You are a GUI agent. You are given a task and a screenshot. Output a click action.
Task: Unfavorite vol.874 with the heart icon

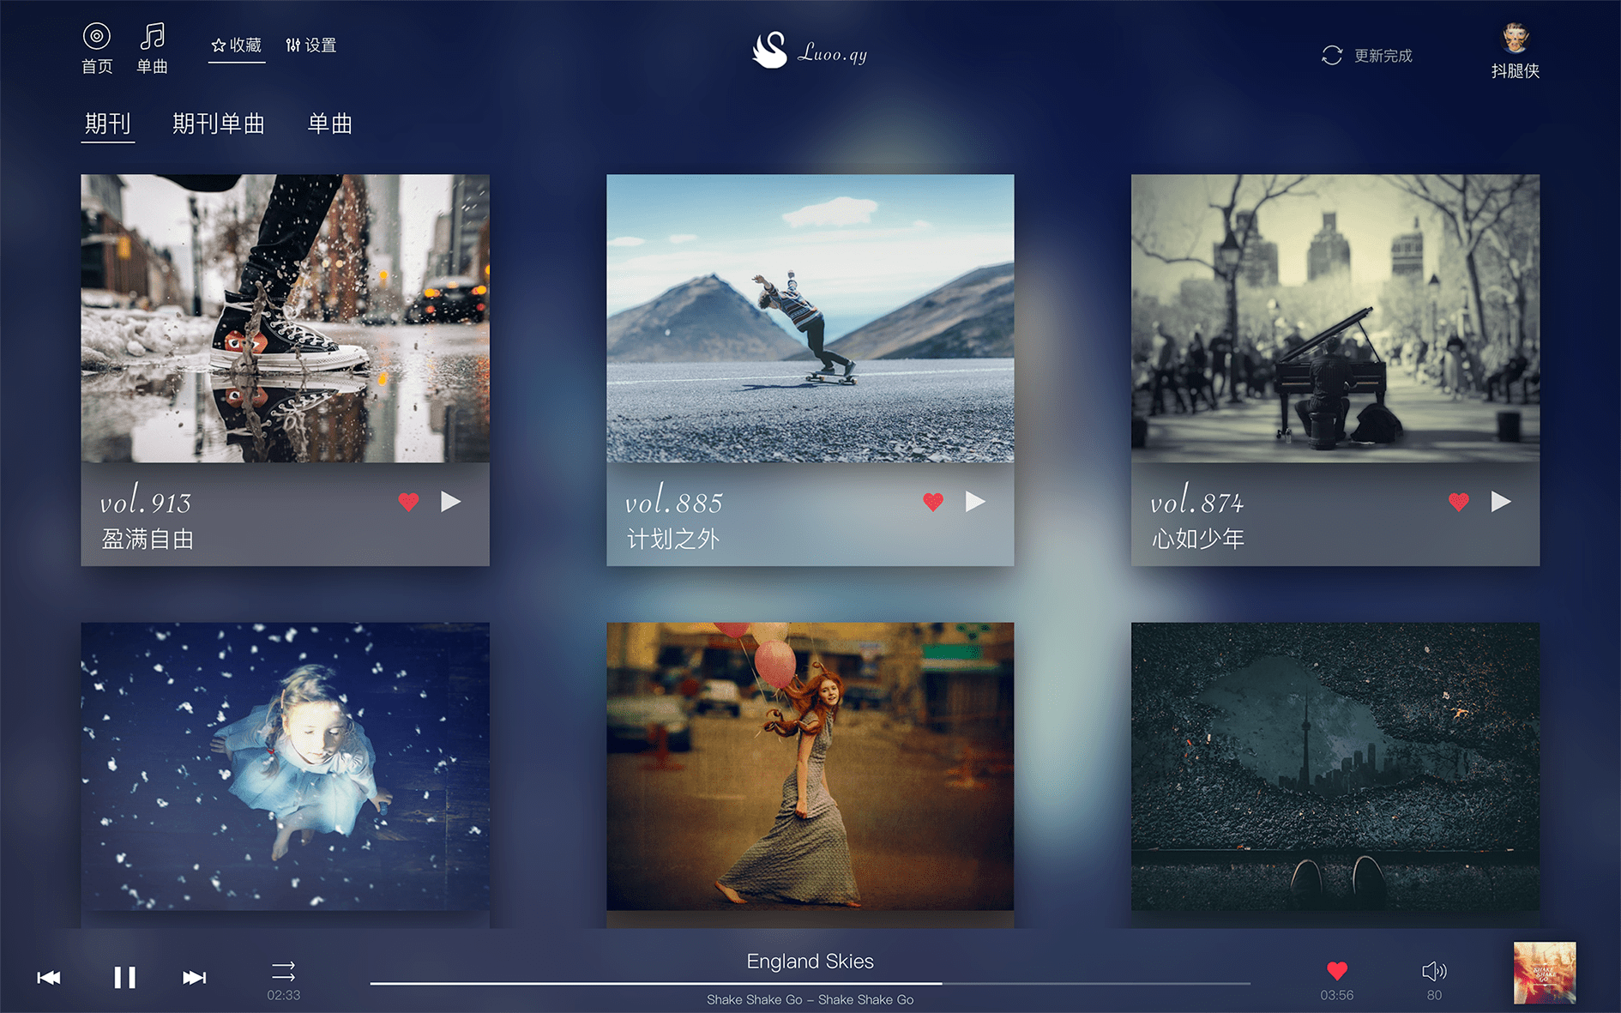coord(1458,502)
